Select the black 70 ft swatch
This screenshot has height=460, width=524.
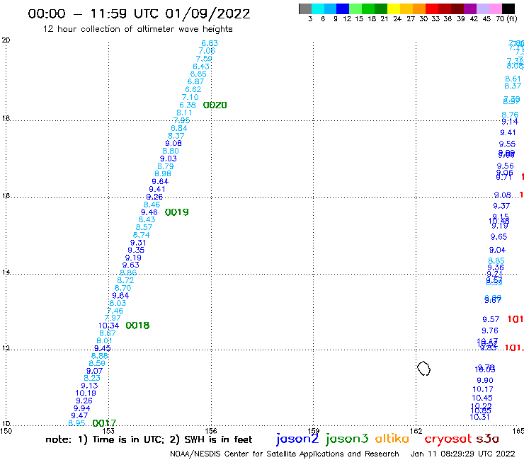(x=508, y=8)
